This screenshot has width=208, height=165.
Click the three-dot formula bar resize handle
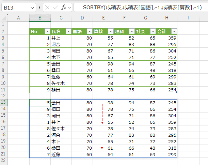(41, 7)
